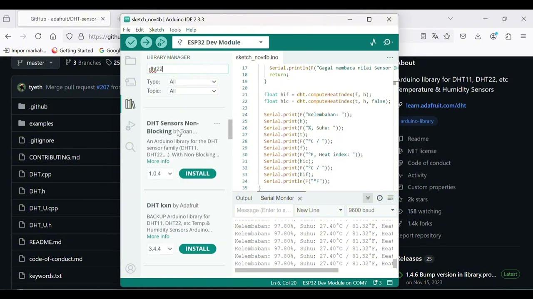
Task: Click the arduino-library topic tag
Action: (x=417, y=121)
